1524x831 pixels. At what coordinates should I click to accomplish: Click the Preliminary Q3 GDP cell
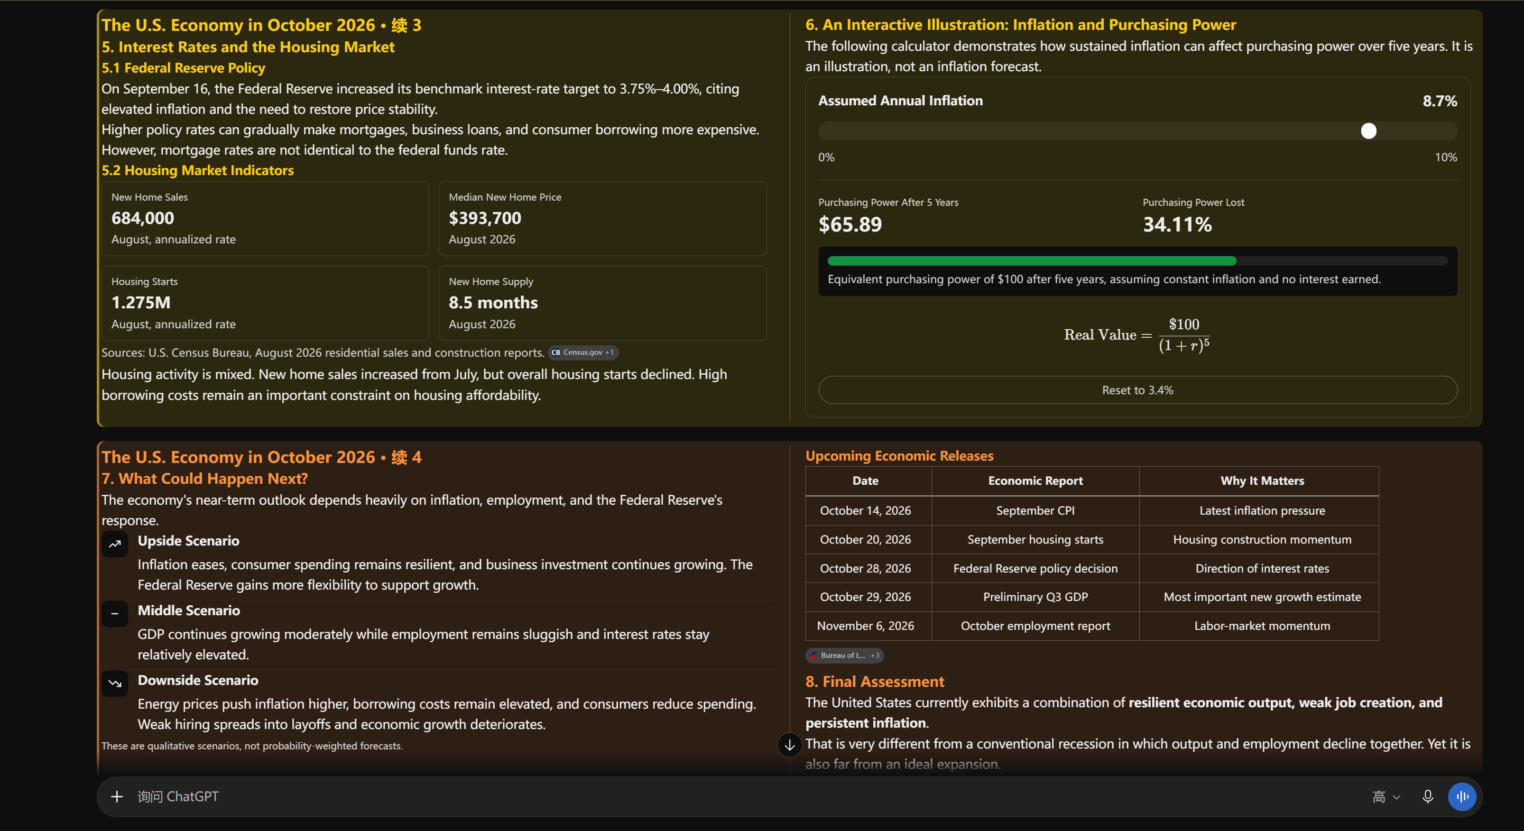click(x=1035, y=597)
